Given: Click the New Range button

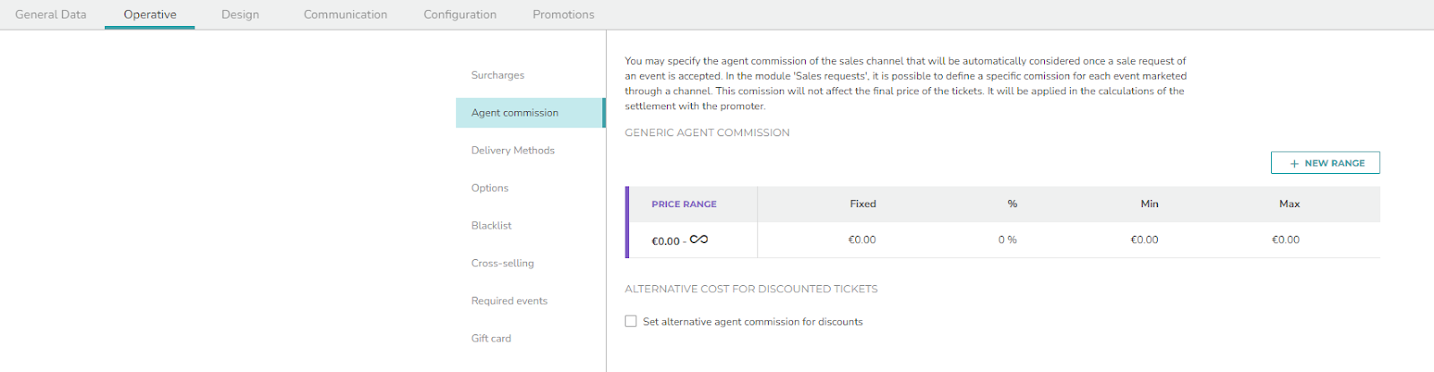Looking at the screenshot, I should (1325, 163).
